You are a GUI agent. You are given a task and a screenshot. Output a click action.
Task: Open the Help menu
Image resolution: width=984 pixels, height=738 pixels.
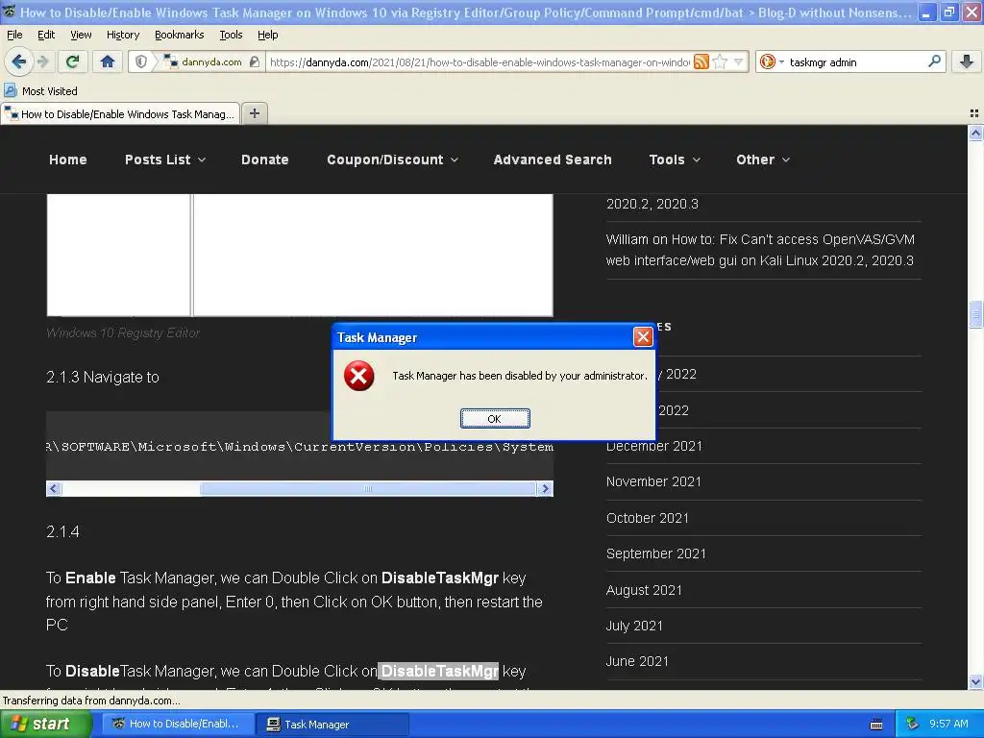pyautogui.click(x=267, y=35)
